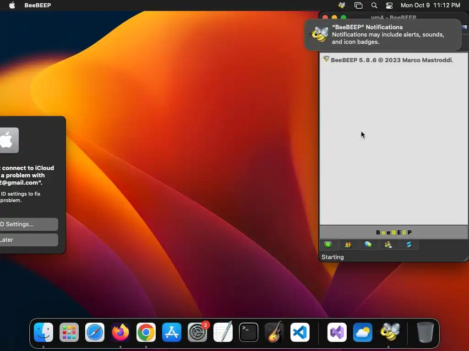469x351 pixels.
Task: Click the date and time in menu bar
Action: 430,5
